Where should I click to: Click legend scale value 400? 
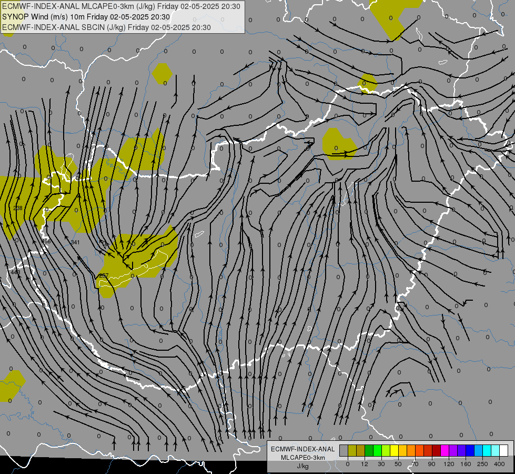499,464
